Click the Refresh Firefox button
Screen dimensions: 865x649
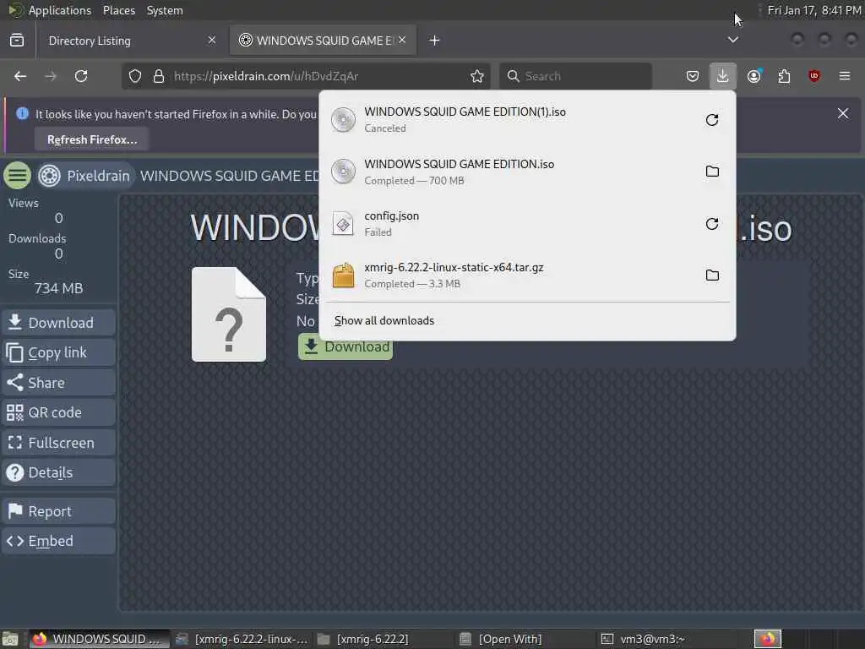pos(91,139)
